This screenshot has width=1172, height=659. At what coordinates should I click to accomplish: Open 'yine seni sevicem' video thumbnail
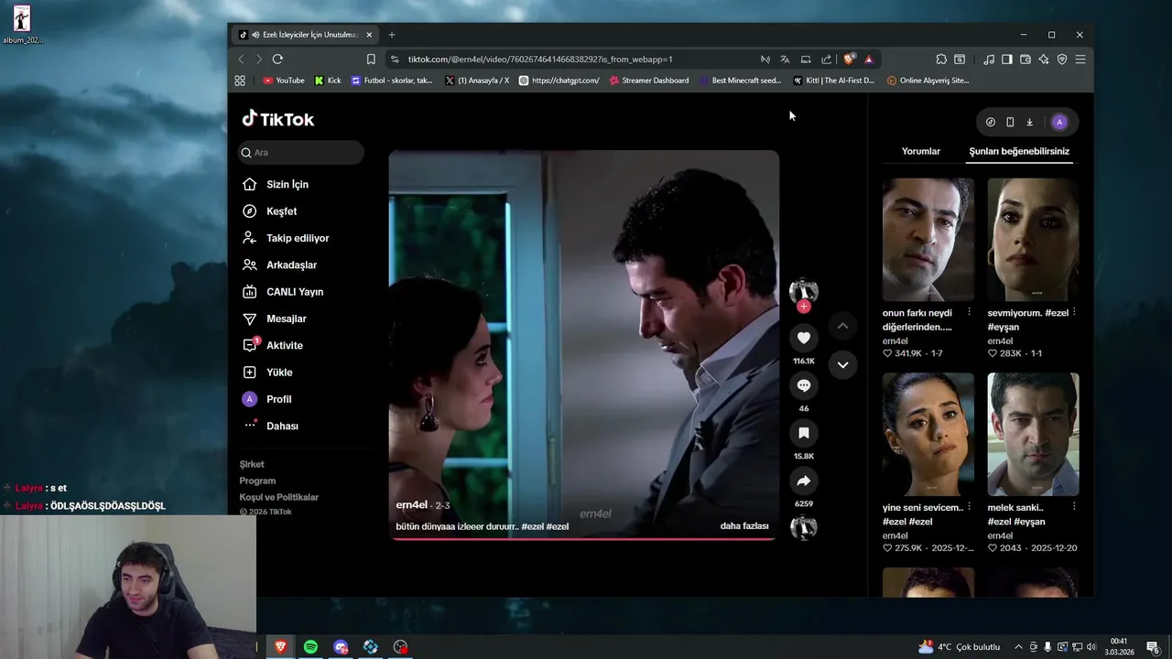tap(928, 434)
